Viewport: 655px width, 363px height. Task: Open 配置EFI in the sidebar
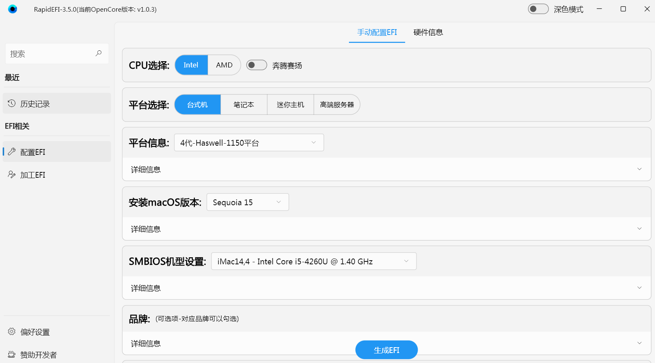coord(57,152)
